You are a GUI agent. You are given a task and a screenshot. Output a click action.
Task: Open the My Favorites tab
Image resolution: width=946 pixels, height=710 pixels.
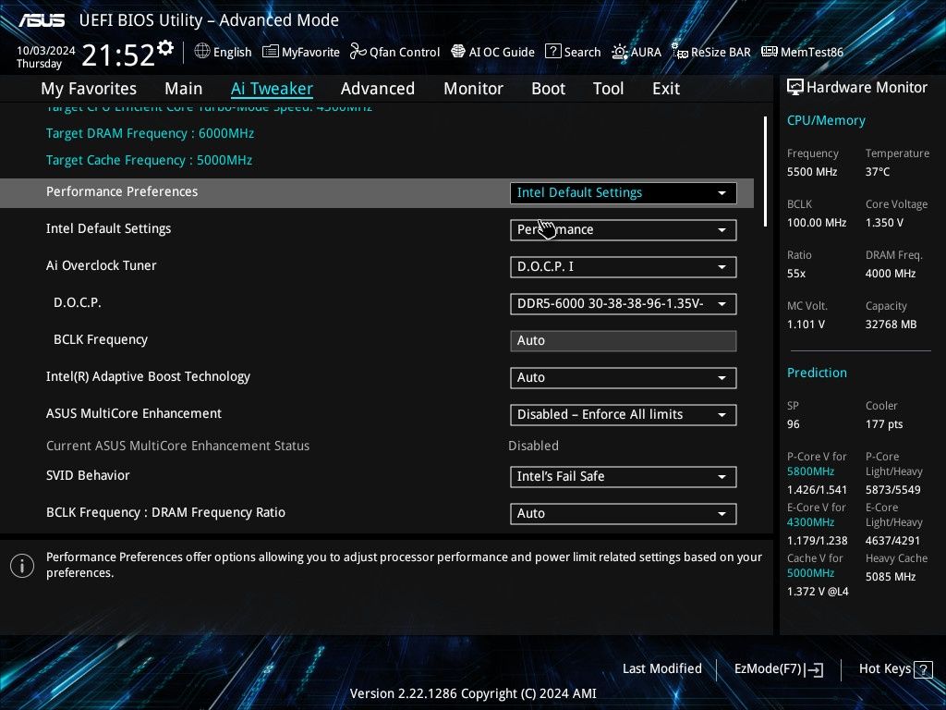89,89
